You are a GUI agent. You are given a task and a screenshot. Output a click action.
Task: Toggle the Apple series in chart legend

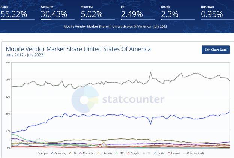[42, 153]
